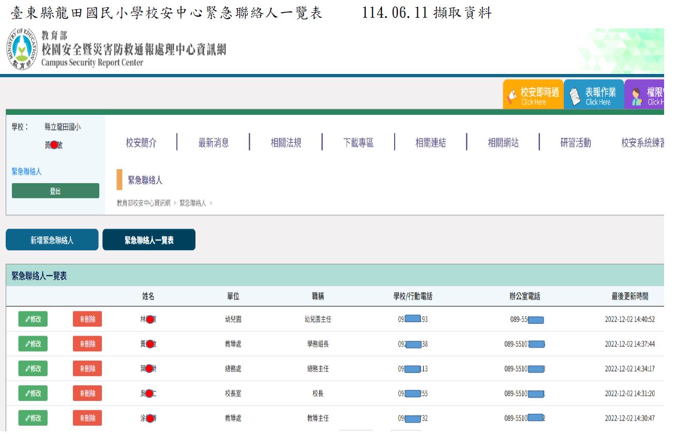The width and height of the screenshot is (676, 434).
Task: Remove the 教導主任 contact entry
Action: pos(87,418)
